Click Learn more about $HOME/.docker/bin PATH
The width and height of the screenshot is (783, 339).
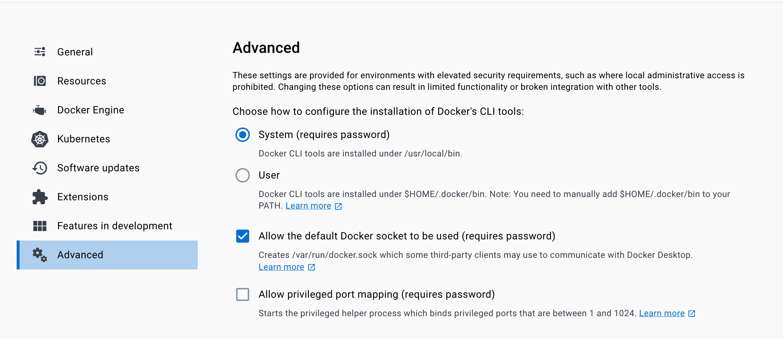point(308,205)
